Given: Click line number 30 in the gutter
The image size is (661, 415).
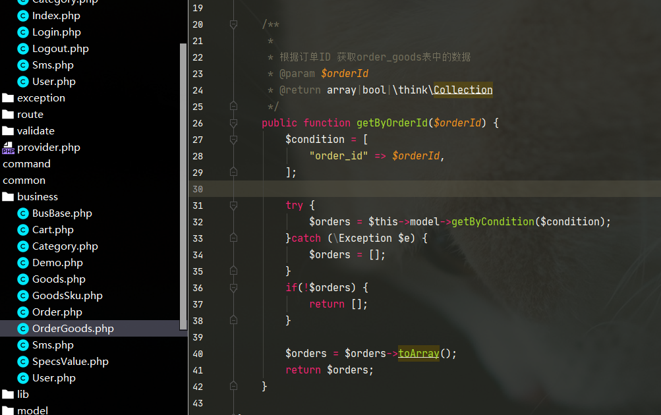Looking at the screenshot, I should coord(198,189).
